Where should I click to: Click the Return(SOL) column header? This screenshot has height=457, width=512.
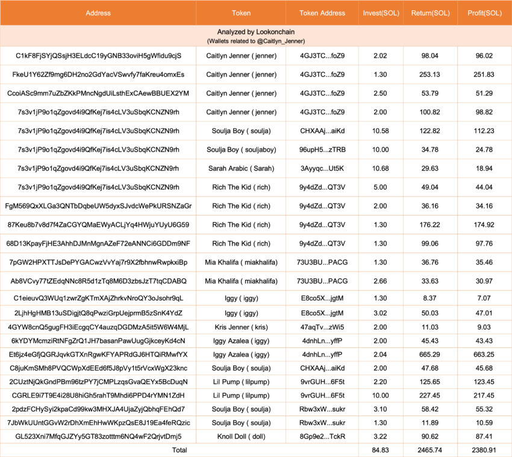pos(430,13)
